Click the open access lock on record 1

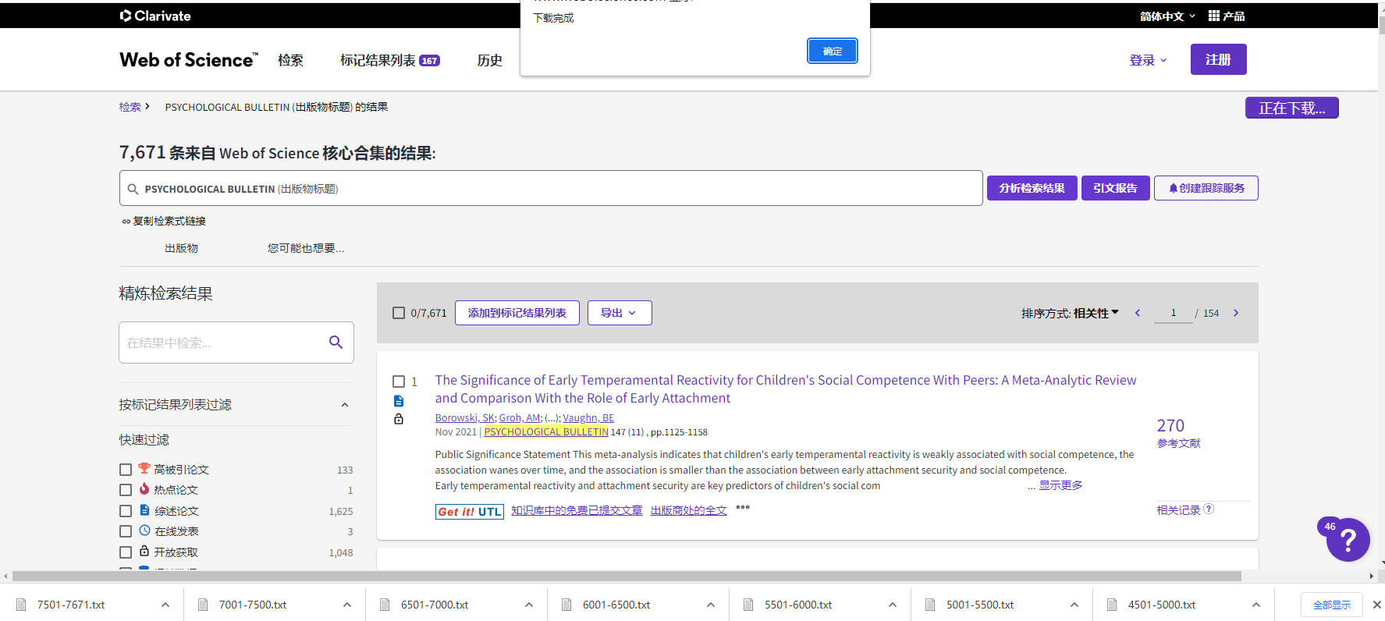(399, 419)
